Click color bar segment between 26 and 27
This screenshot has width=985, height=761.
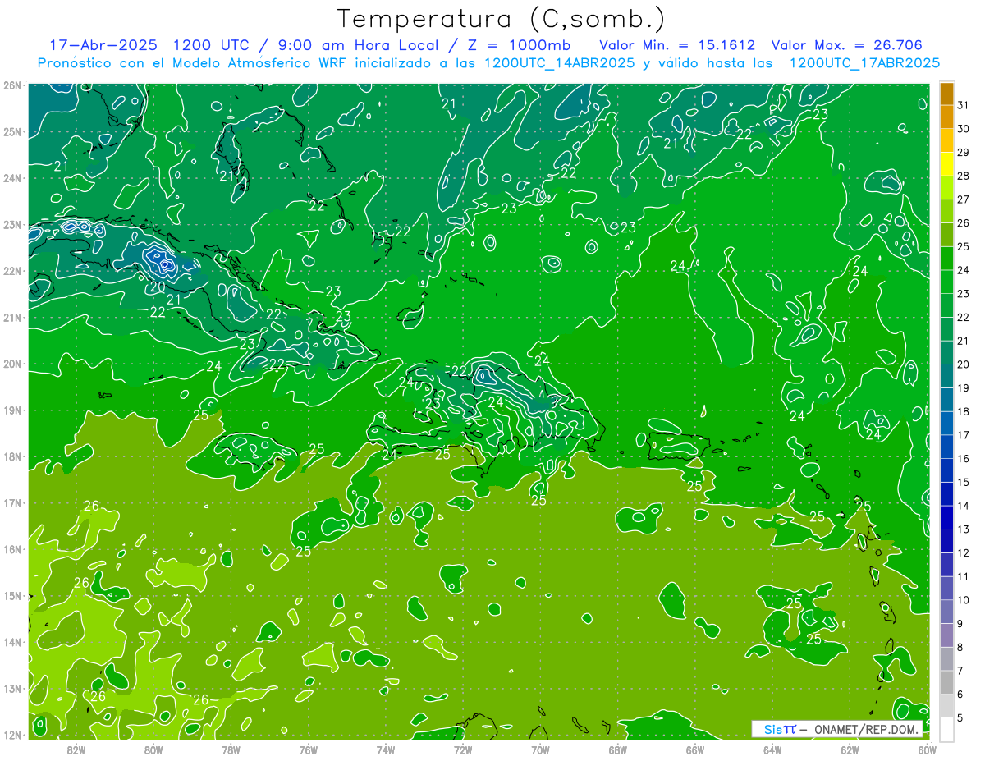946,211
